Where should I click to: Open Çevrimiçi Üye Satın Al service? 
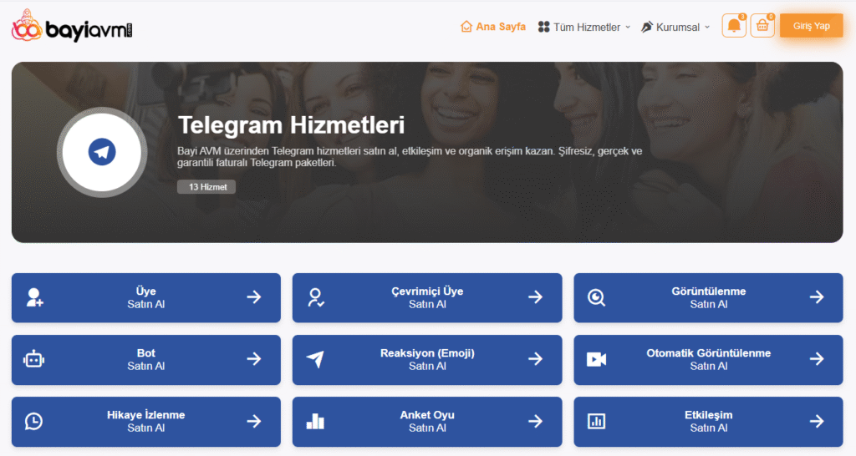(x=427, y=298)
